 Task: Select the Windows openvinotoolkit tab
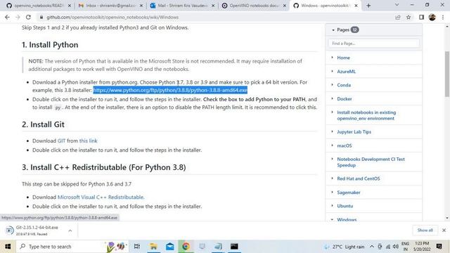[326, 6]
